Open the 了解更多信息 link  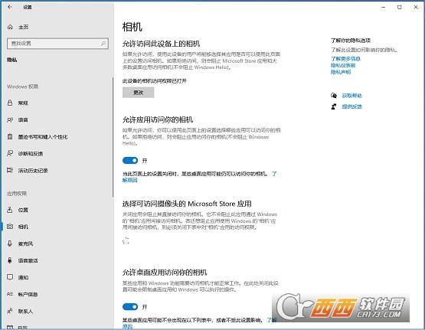click(345, 59)
